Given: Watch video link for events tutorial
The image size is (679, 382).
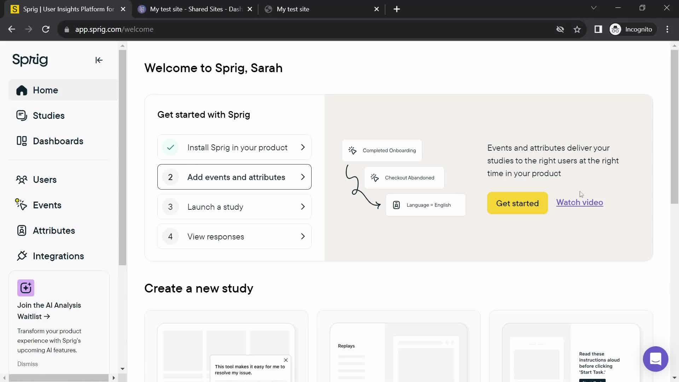Looking at the screenshot, I should pyautogui.click(x=580, y=203).
